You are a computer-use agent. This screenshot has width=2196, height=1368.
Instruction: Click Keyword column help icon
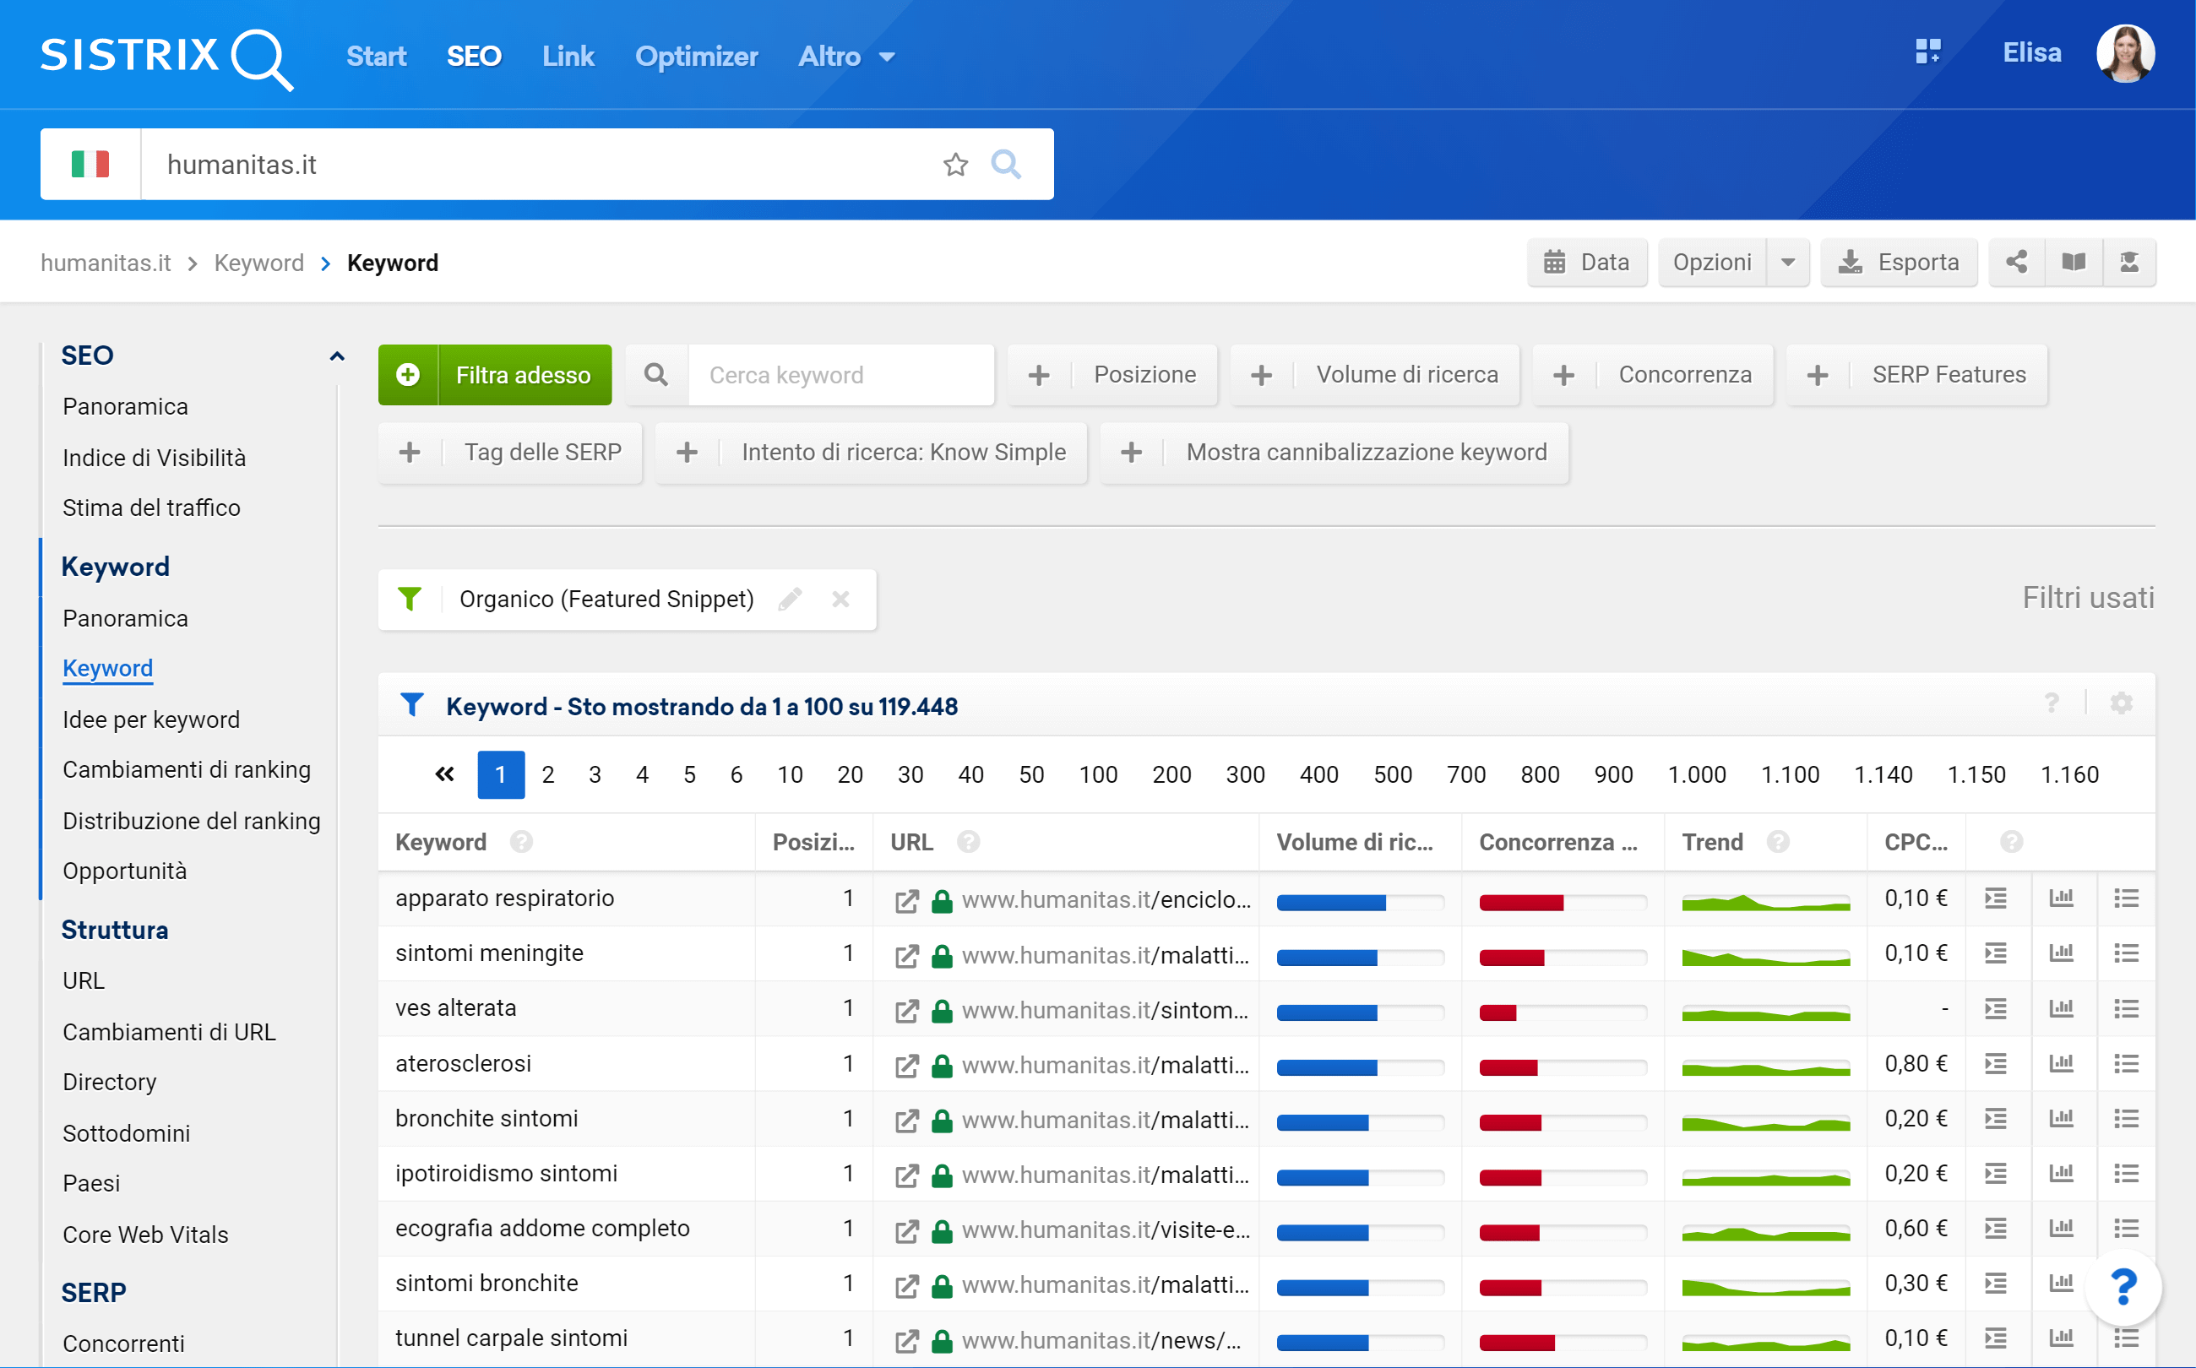point(520,843)
